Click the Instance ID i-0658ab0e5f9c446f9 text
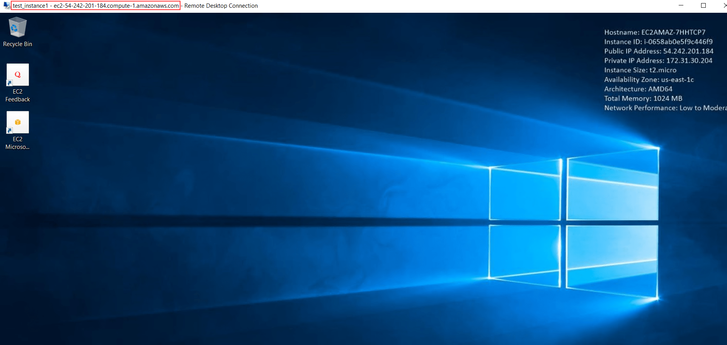Image resolution: width=727 pixels, height=345 pixels. pyautogui.click(x=658, y=41)
